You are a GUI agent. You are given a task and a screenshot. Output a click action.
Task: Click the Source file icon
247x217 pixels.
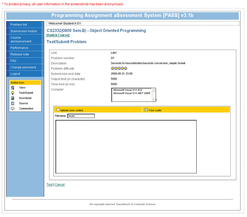point(13,103)
